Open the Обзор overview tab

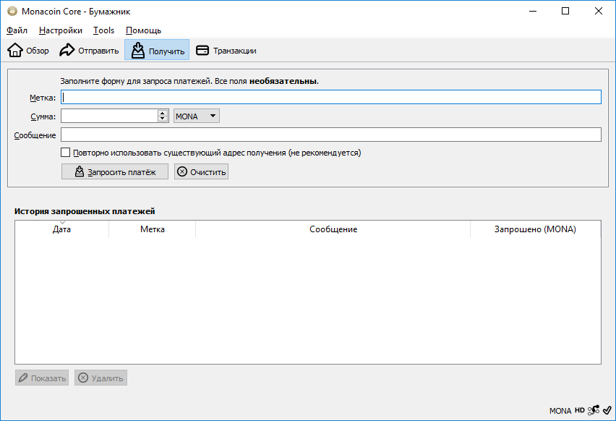[x=28, y=51]
